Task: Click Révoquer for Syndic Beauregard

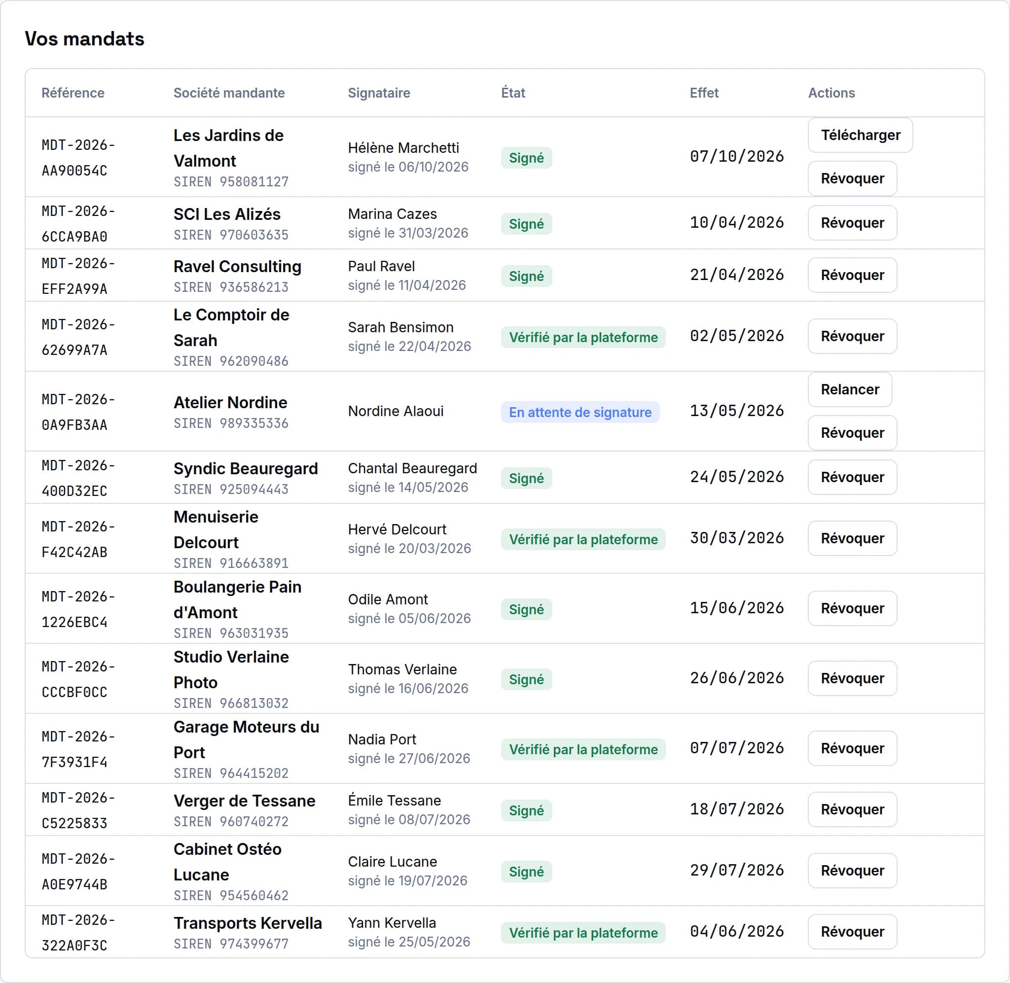Action: [853, 478]
